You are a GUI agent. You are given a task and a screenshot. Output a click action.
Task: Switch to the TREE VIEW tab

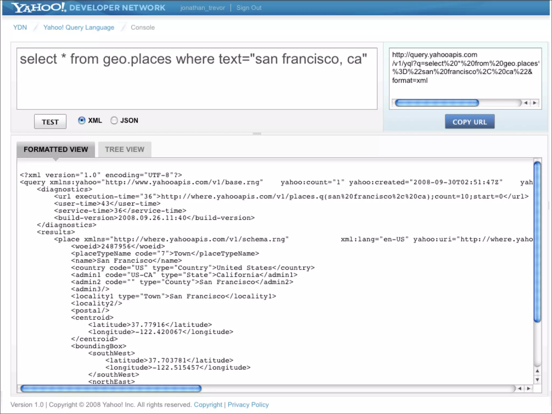point(125,149)
